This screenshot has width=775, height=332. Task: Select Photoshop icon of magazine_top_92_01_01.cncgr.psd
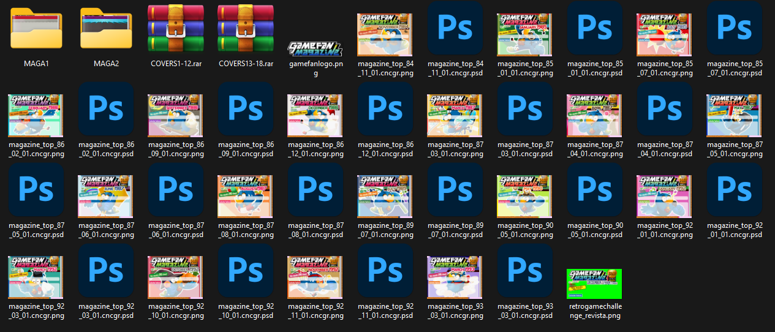pyautogui.click(x=735, y=190)
